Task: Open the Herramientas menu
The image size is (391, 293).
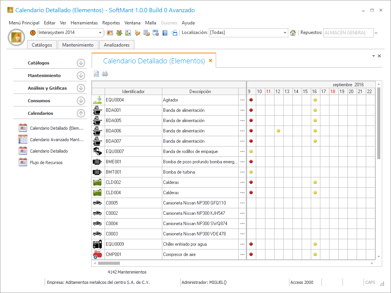Action: [x=84, y=23]
